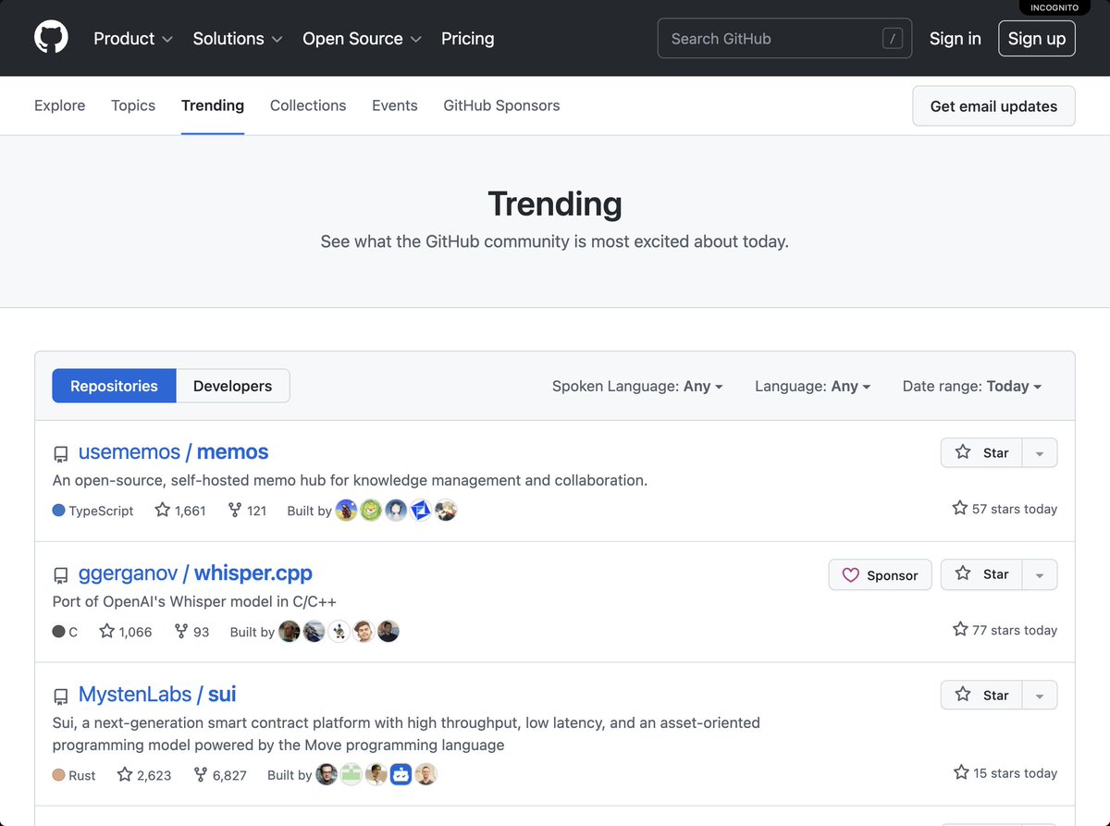This screenshot has width=1110, height=826.
Task: Click "57 stars today" text
Action: (x=1005, y=509)
